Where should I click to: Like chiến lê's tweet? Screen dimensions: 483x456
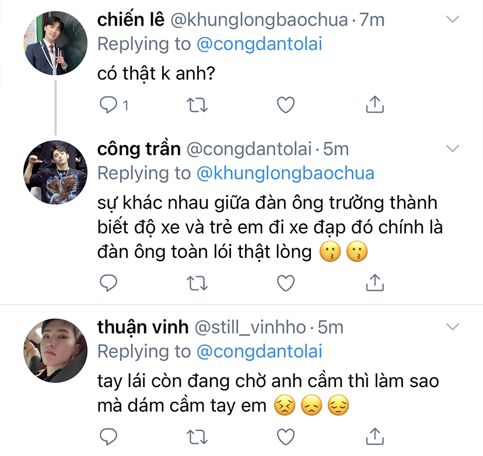tap(285, 105)
